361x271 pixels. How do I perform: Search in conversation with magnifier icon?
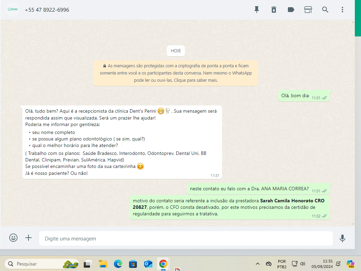click(325, 10)
